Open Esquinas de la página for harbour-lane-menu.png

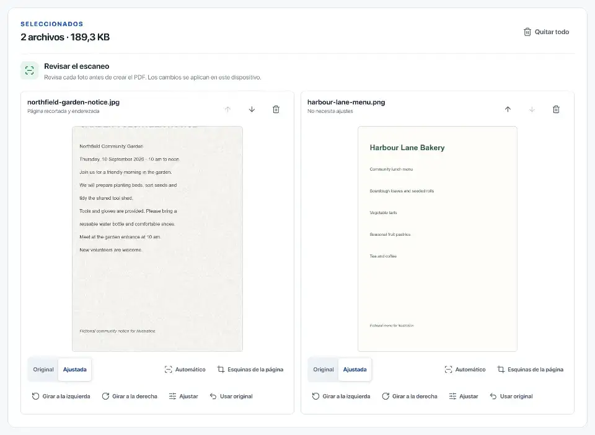click(x=531, y=369)
